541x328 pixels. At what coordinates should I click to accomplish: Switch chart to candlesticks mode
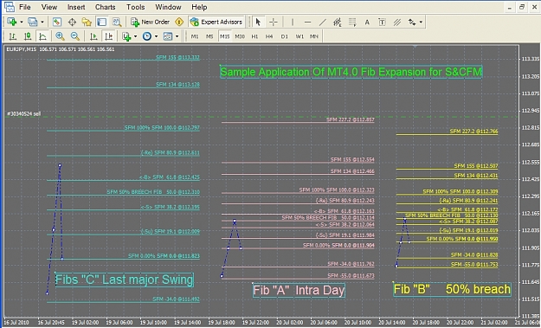tap(27, 36)
